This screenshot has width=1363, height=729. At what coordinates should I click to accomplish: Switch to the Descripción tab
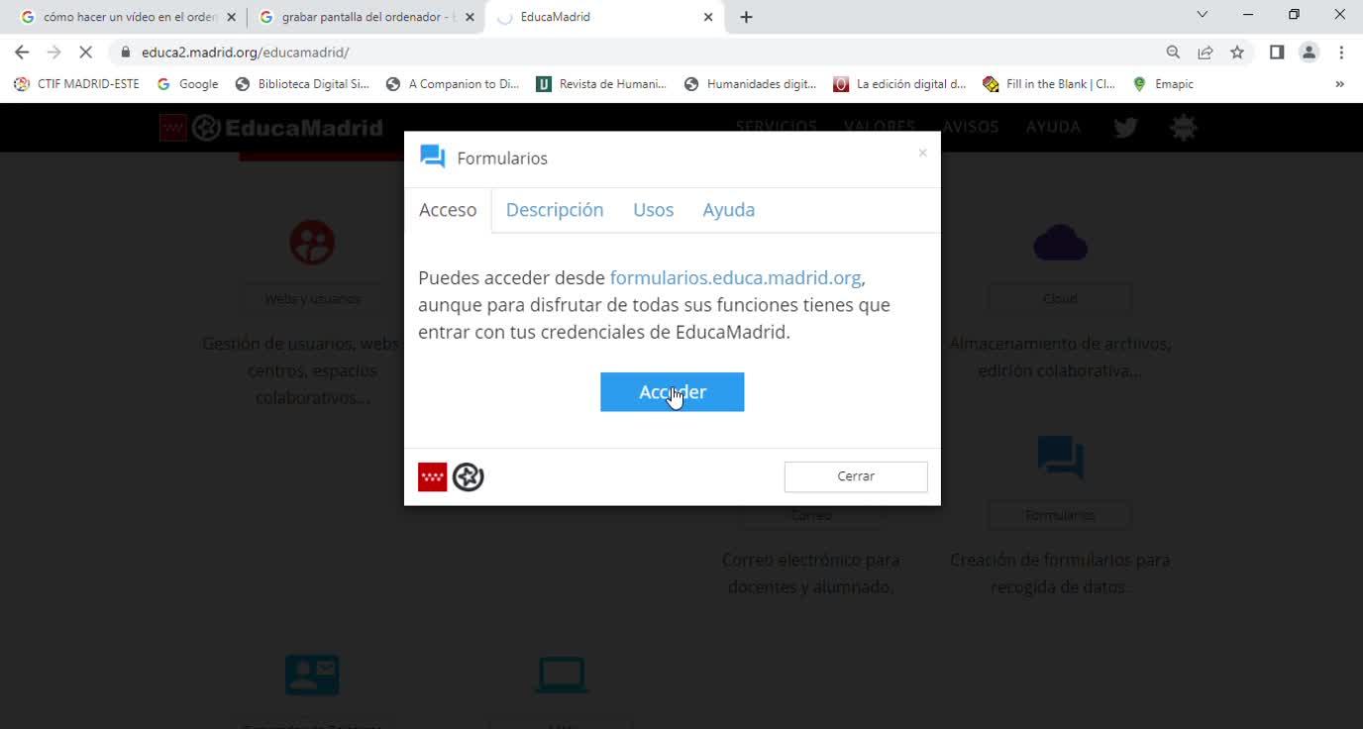555,210
